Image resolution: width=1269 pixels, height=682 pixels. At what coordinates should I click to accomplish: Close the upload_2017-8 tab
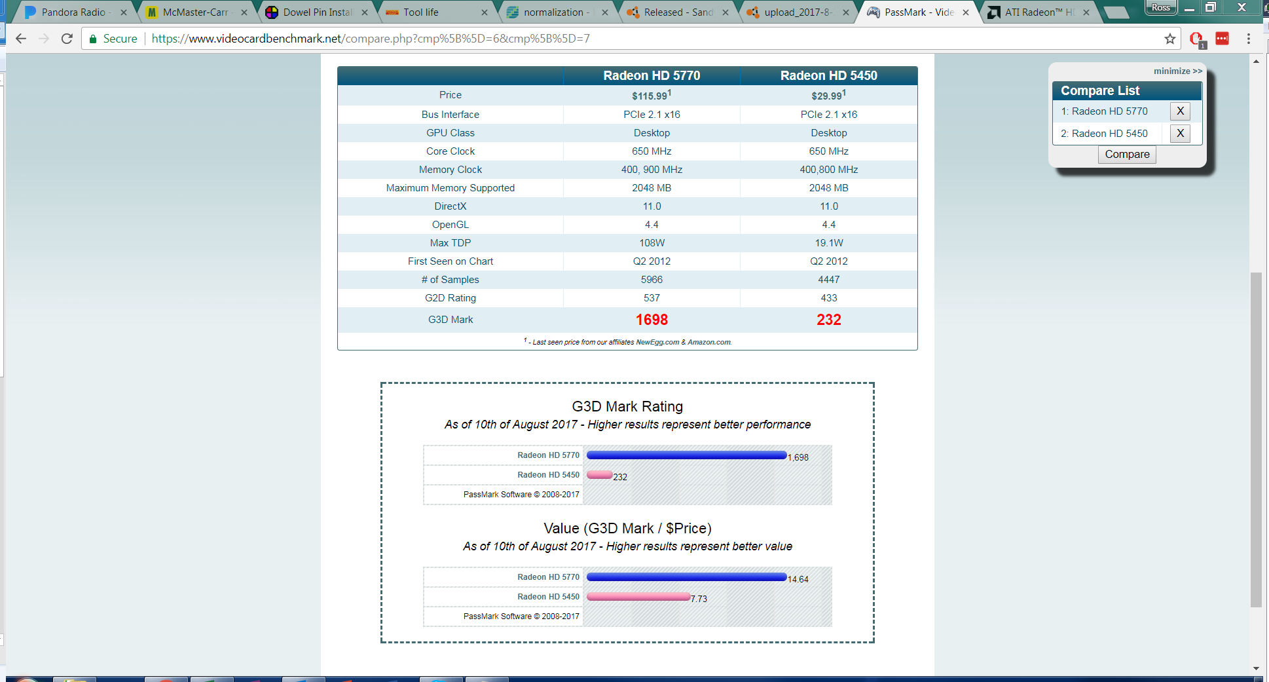846,12
